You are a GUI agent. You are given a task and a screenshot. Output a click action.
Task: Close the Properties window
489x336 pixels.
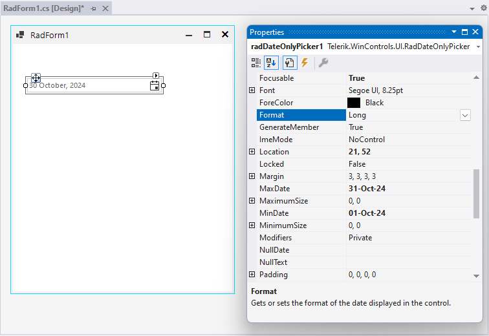coord(475,32)
